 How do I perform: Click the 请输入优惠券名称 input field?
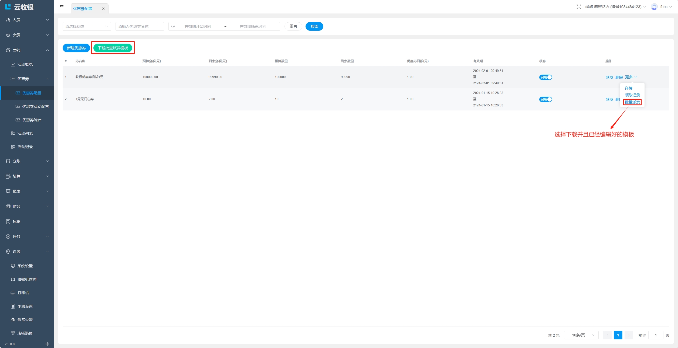click(x=140, y=26)
